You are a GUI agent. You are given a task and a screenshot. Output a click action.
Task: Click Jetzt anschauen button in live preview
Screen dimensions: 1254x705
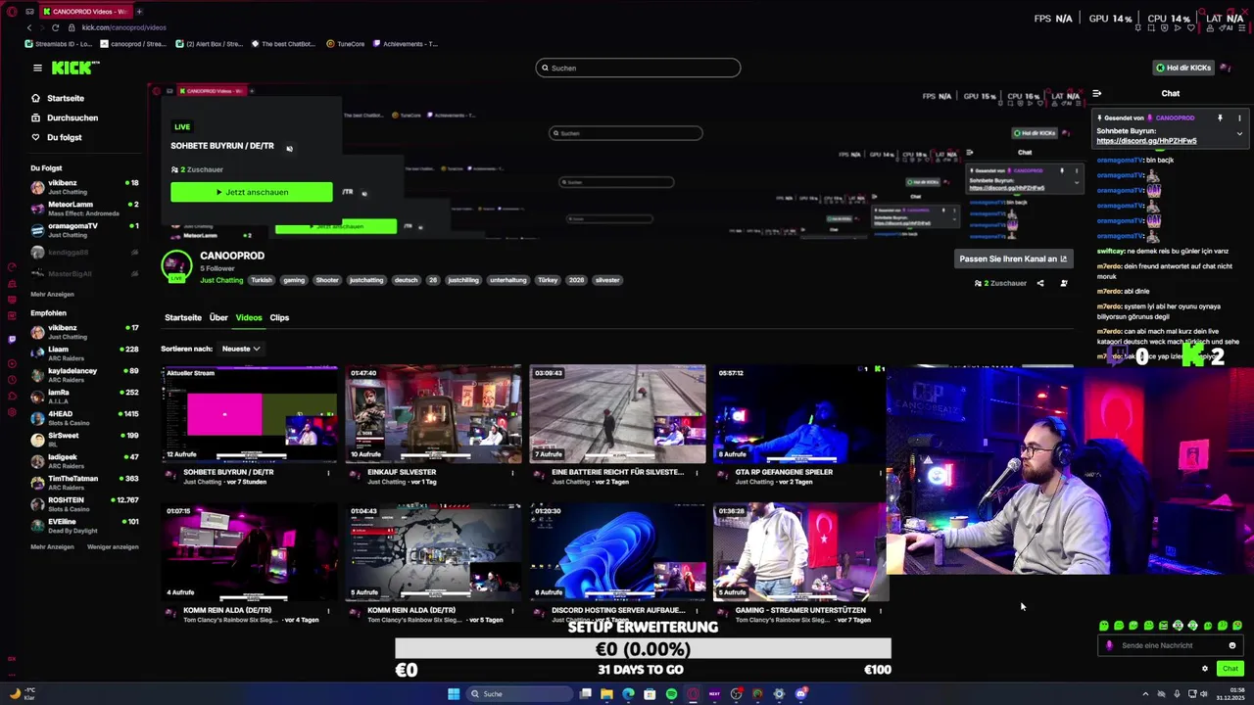[252, 192]
